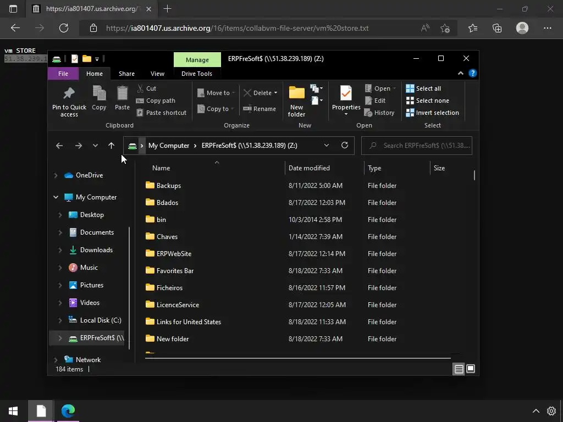
Task: Open Properties from the ribbon
Action: click(346, 101)
